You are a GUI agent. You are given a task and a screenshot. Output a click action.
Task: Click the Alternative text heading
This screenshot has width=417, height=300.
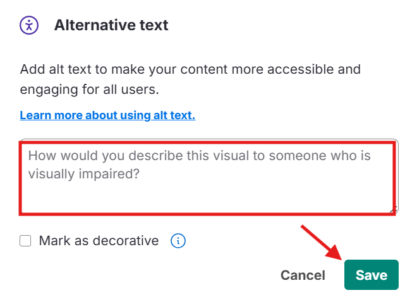click(111, 25)
